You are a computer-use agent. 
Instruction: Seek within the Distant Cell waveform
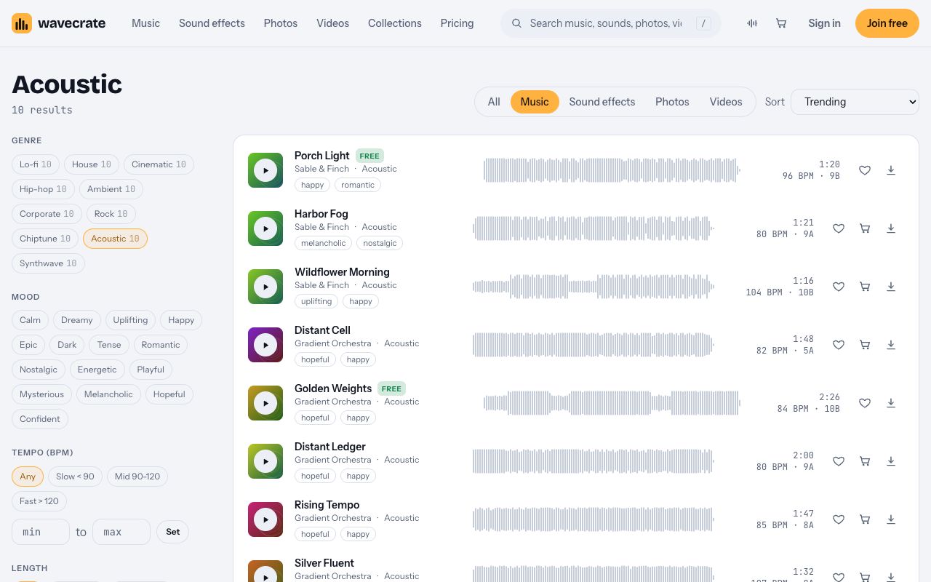click(x=594, y=345)
